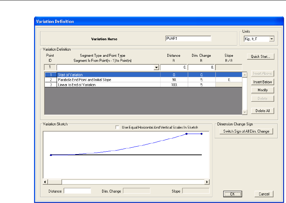Enable Use Equal Horizontal And Vertical Scales checkbox
286x203 pixels.
[118, 128]
